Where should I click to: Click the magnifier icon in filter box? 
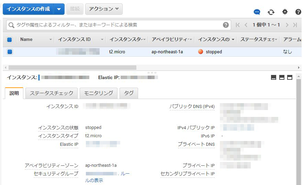[x=11, y=25]
